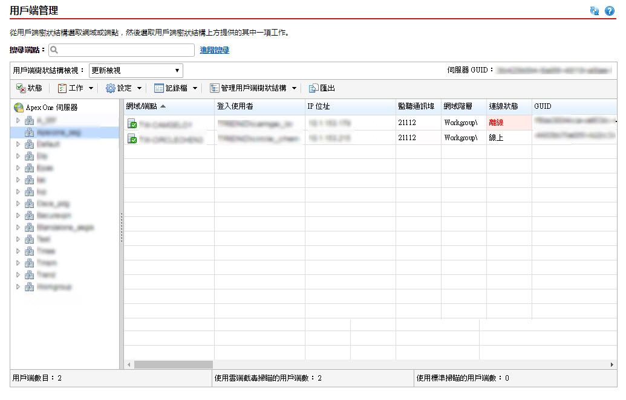Expand the first domain in the tree
Screen dimensions: 626x400
coord(18,120)
